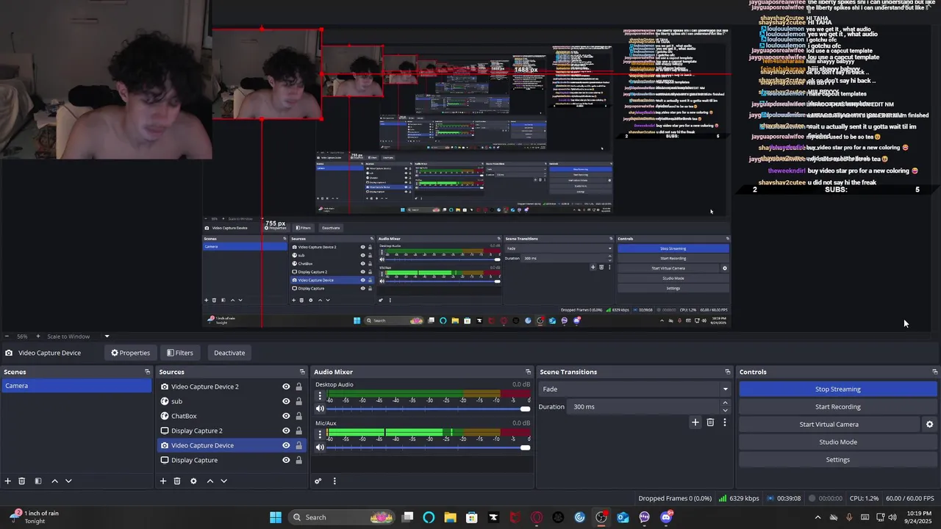Image resolution: width=941 pixels, height=529 pixels.
Task: Open OBS Settings
Action: coord(838,460)
